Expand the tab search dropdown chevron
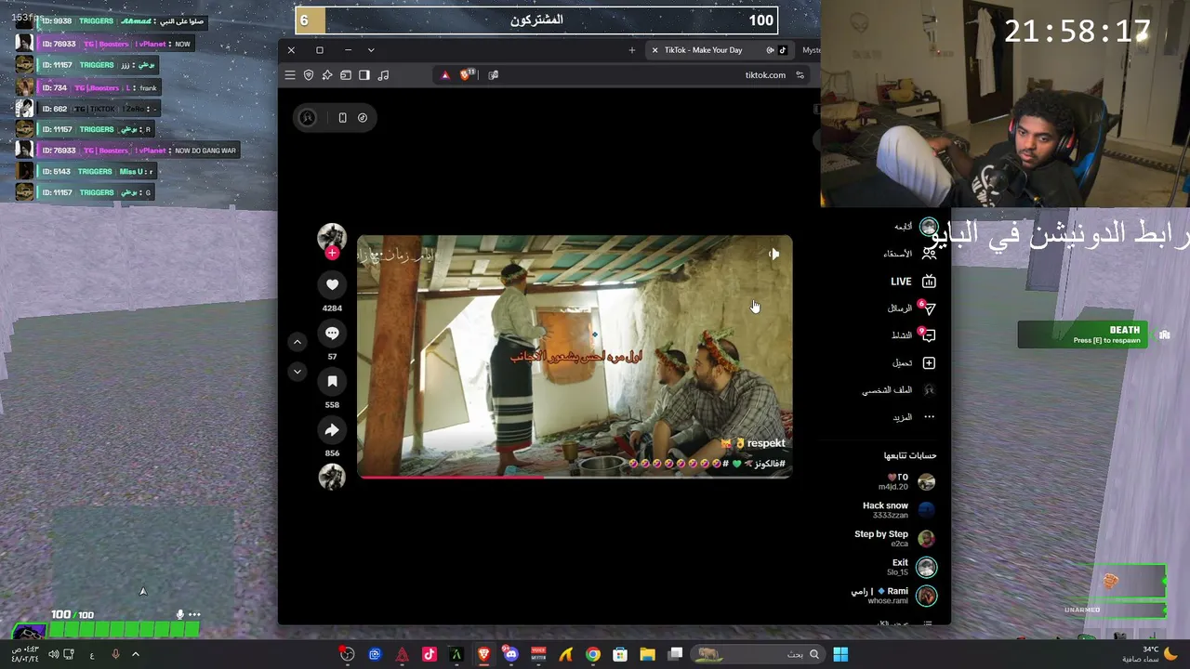Screen dimensions: 1190x669 click(371, 50)
